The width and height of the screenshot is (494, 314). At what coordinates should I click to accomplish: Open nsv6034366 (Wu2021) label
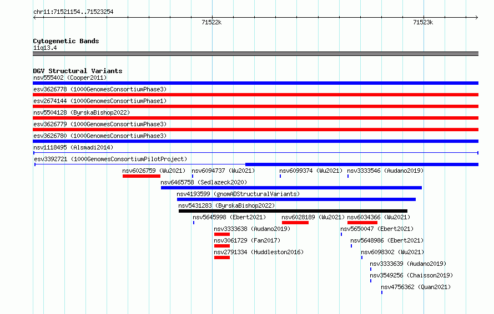[x=379, y=217]
